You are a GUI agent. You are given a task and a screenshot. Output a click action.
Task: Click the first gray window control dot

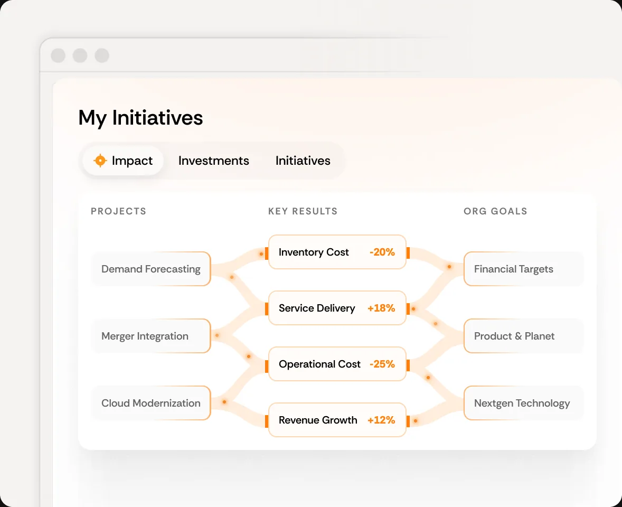pos(58,55)
